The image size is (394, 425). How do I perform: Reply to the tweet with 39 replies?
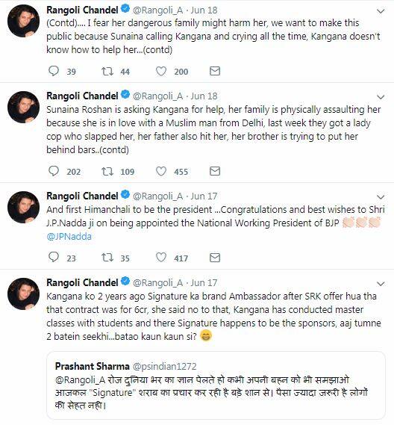pyautogui.click(x=54, y=71)
